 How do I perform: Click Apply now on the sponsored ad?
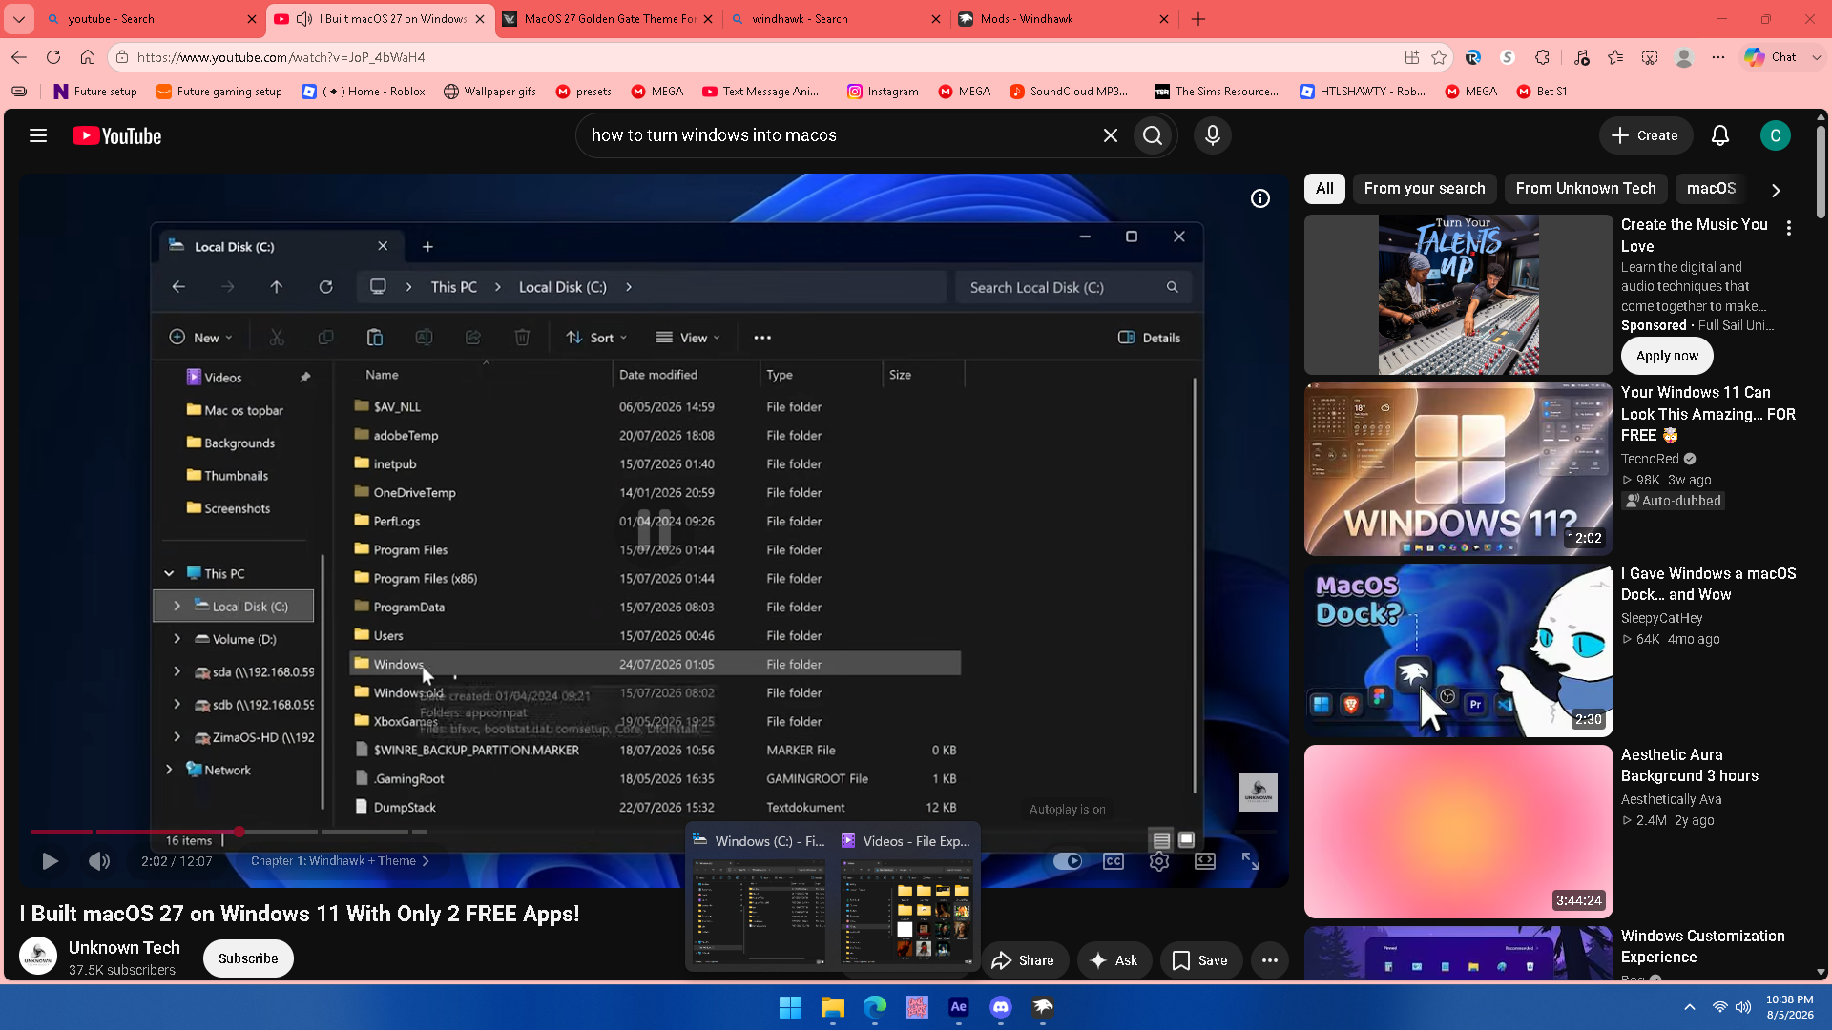(1667, 356)
